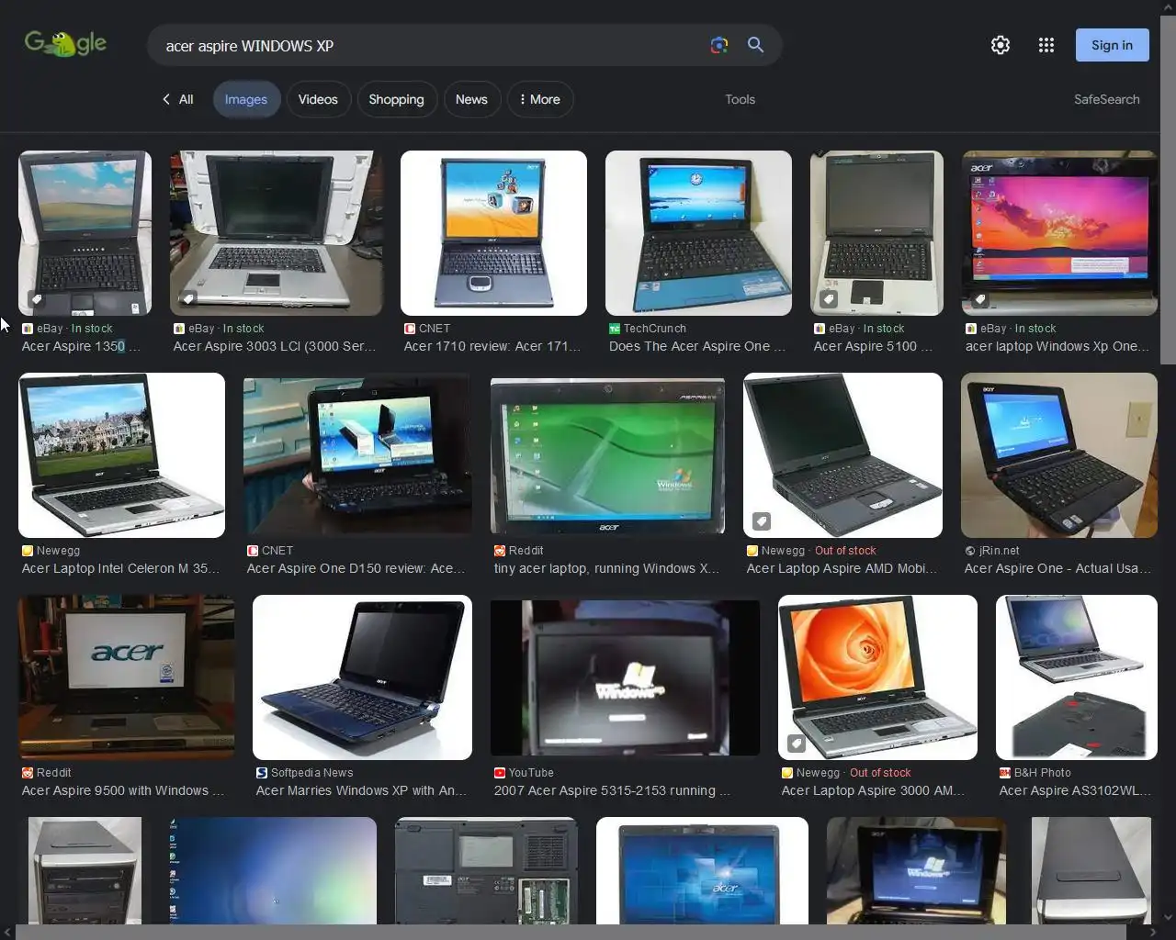Click the Sign in button

1112,45
